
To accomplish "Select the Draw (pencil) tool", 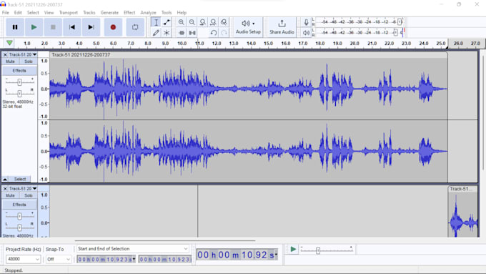I will [x=156, y=33].
